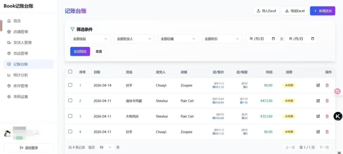Click the 共 4 条记录 text
This screenshot has height=154, width=343.
pos(77,147)
